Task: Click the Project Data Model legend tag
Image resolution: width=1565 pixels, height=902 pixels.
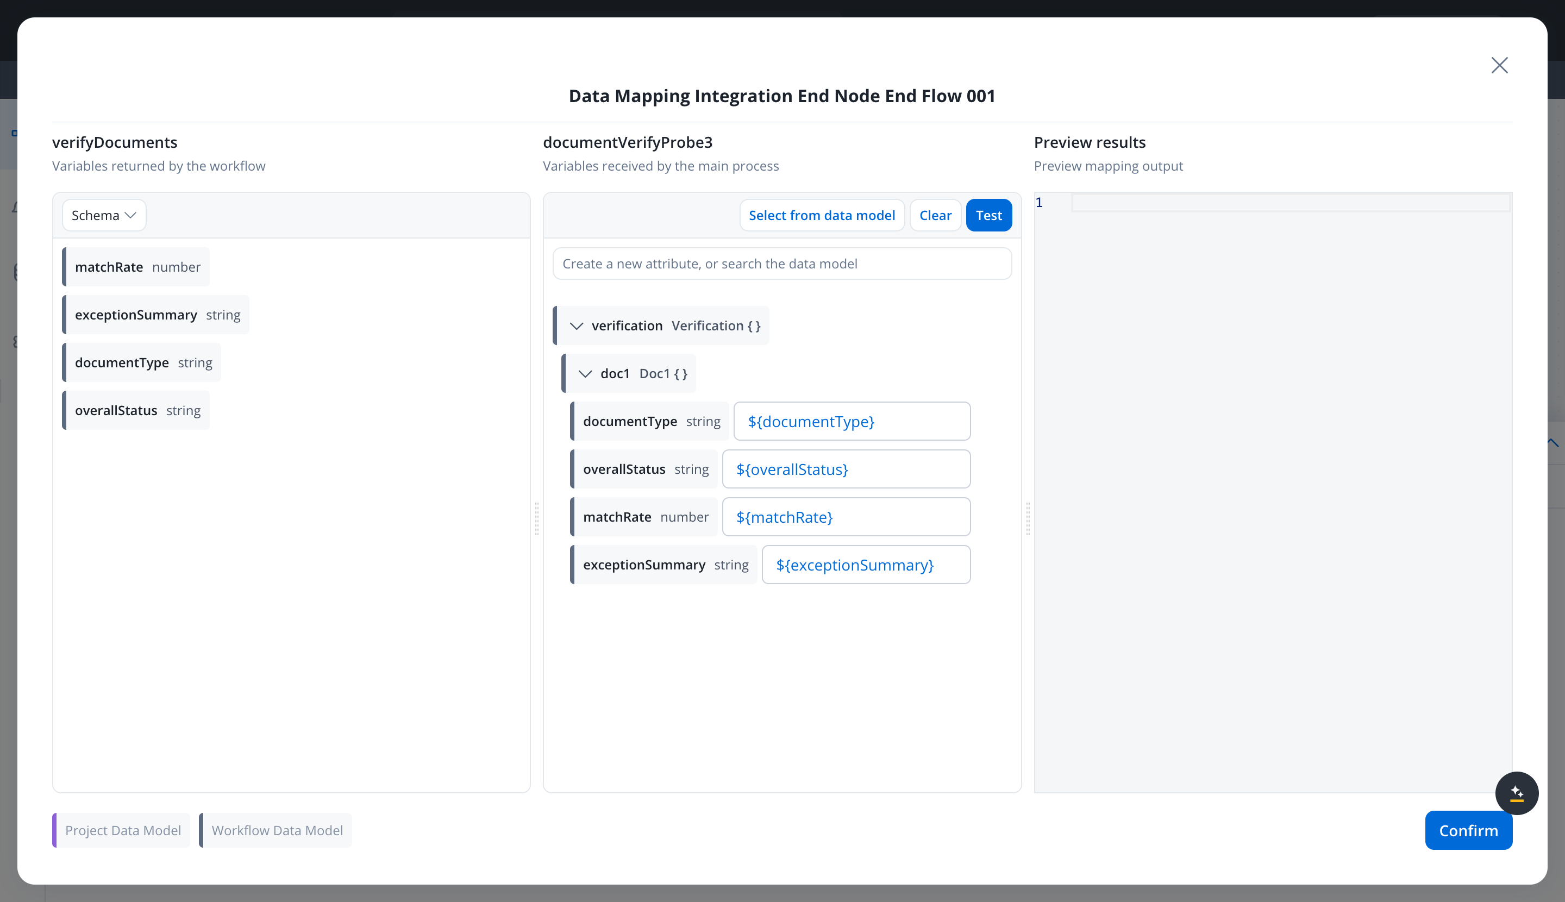Action: pyautogui.click(x=121, y=830)
